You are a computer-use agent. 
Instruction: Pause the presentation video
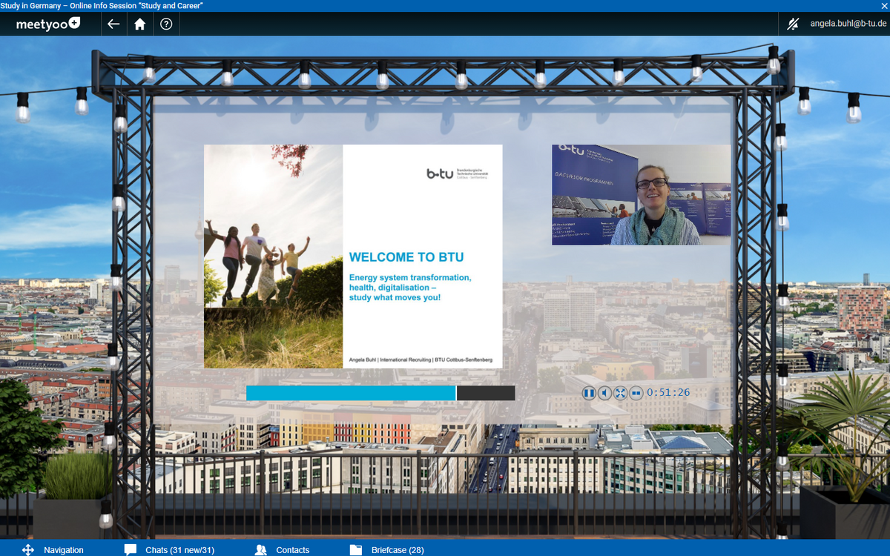589,393
